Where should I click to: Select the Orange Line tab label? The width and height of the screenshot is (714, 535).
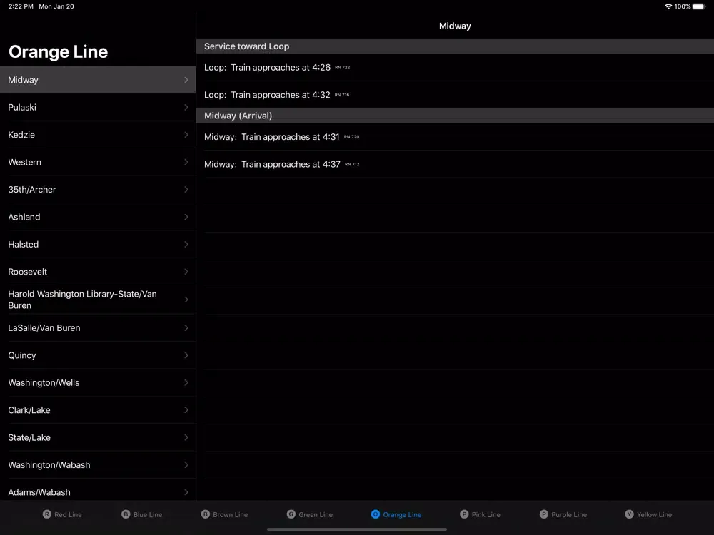(402, 514)
